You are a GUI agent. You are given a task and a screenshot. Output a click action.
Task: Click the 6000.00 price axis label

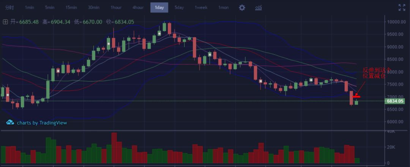click(396, 122)
